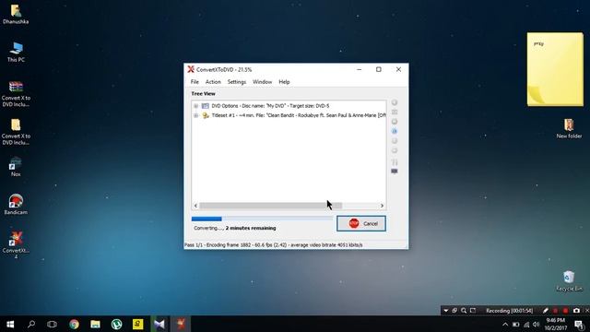The image size is (590, 332).
Task: Select the New folder desktop icon
Action: (x=569, y=128)
